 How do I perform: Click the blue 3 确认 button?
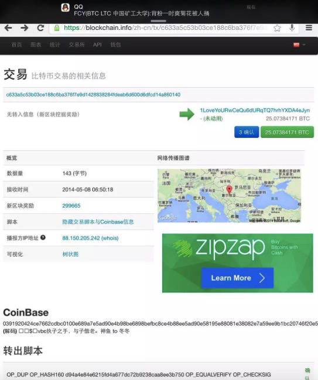pos(247,132)
